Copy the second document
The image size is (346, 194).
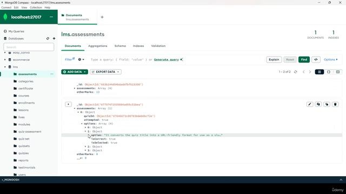[x=318, y=104]
